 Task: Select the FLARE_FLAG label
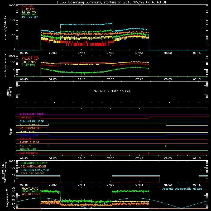tap(27, 132)
